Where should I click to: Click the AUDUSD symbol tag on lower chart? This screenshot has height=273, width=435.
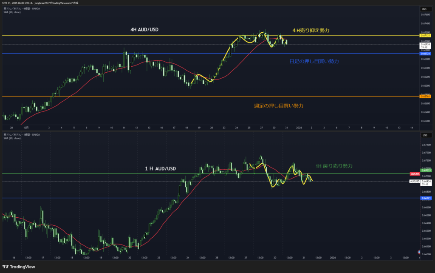pyautogui.click(x=415, y=182)
